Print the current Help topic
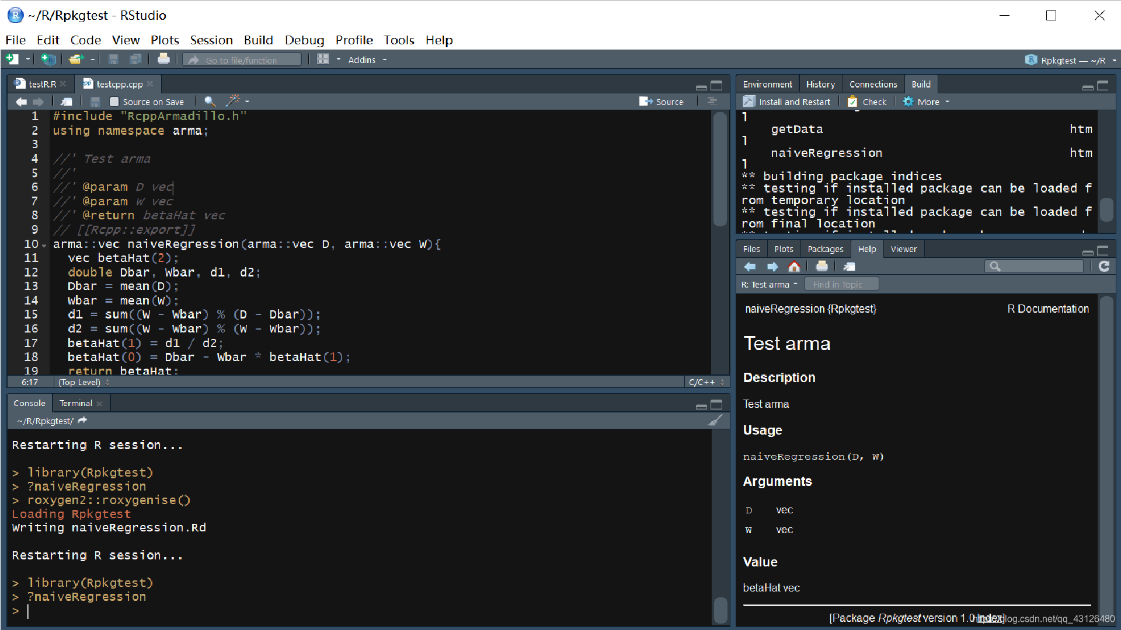1121x630 pixels. pos(821,267)
